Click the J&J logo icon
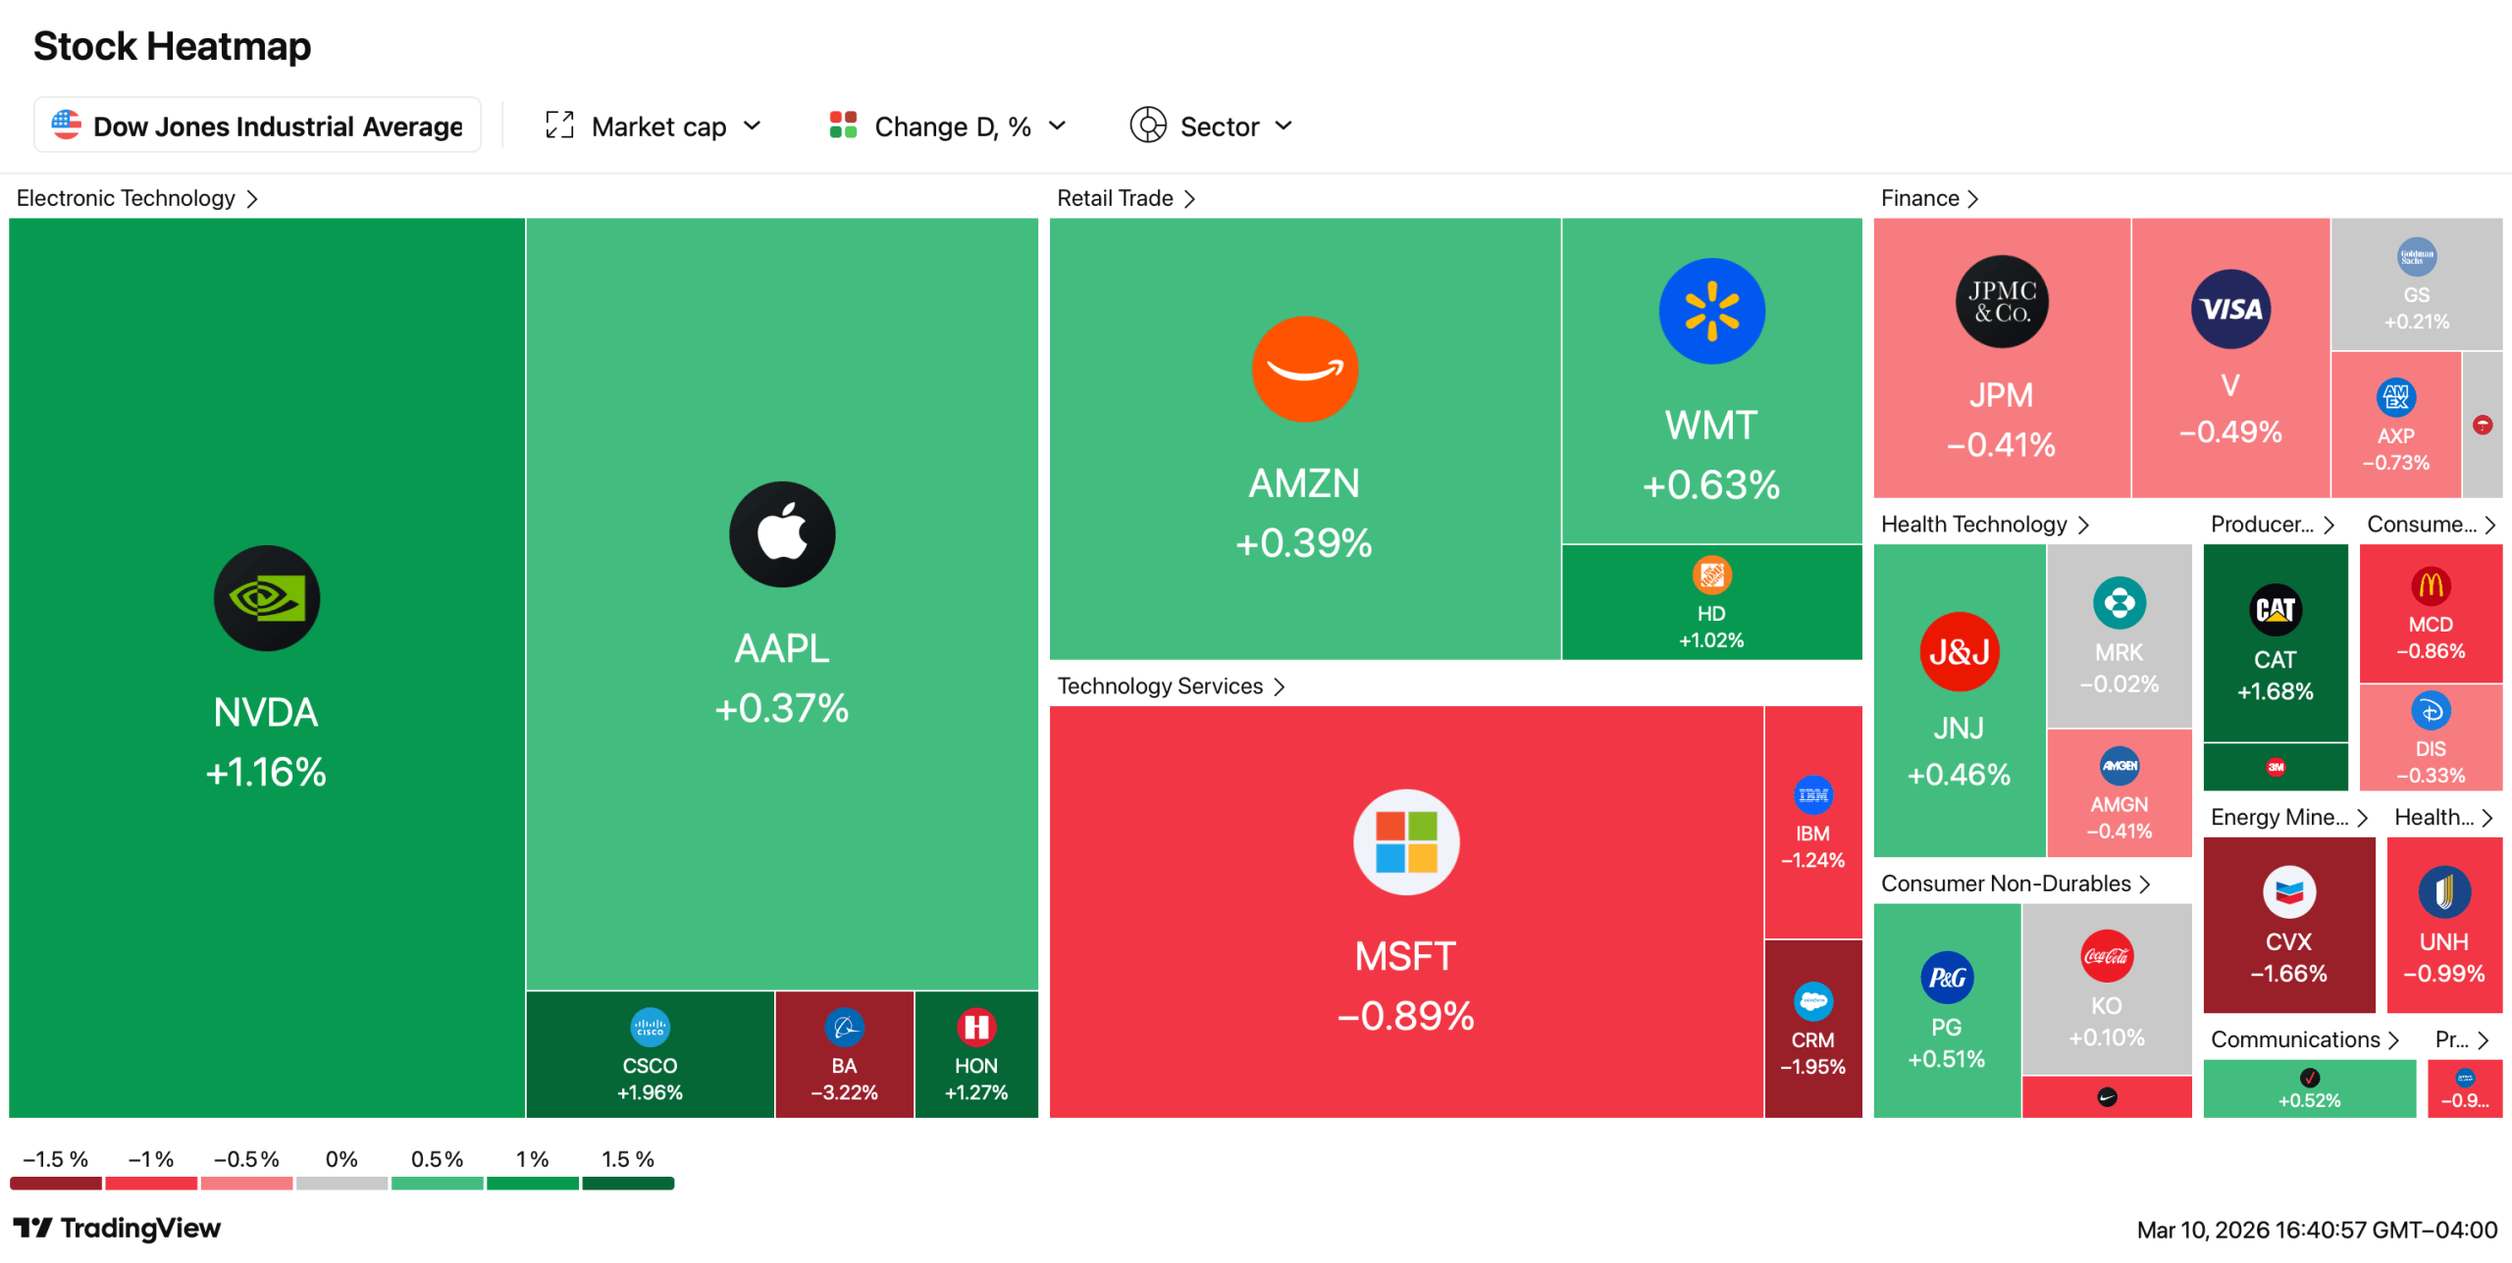 [x=1959, y=652]
